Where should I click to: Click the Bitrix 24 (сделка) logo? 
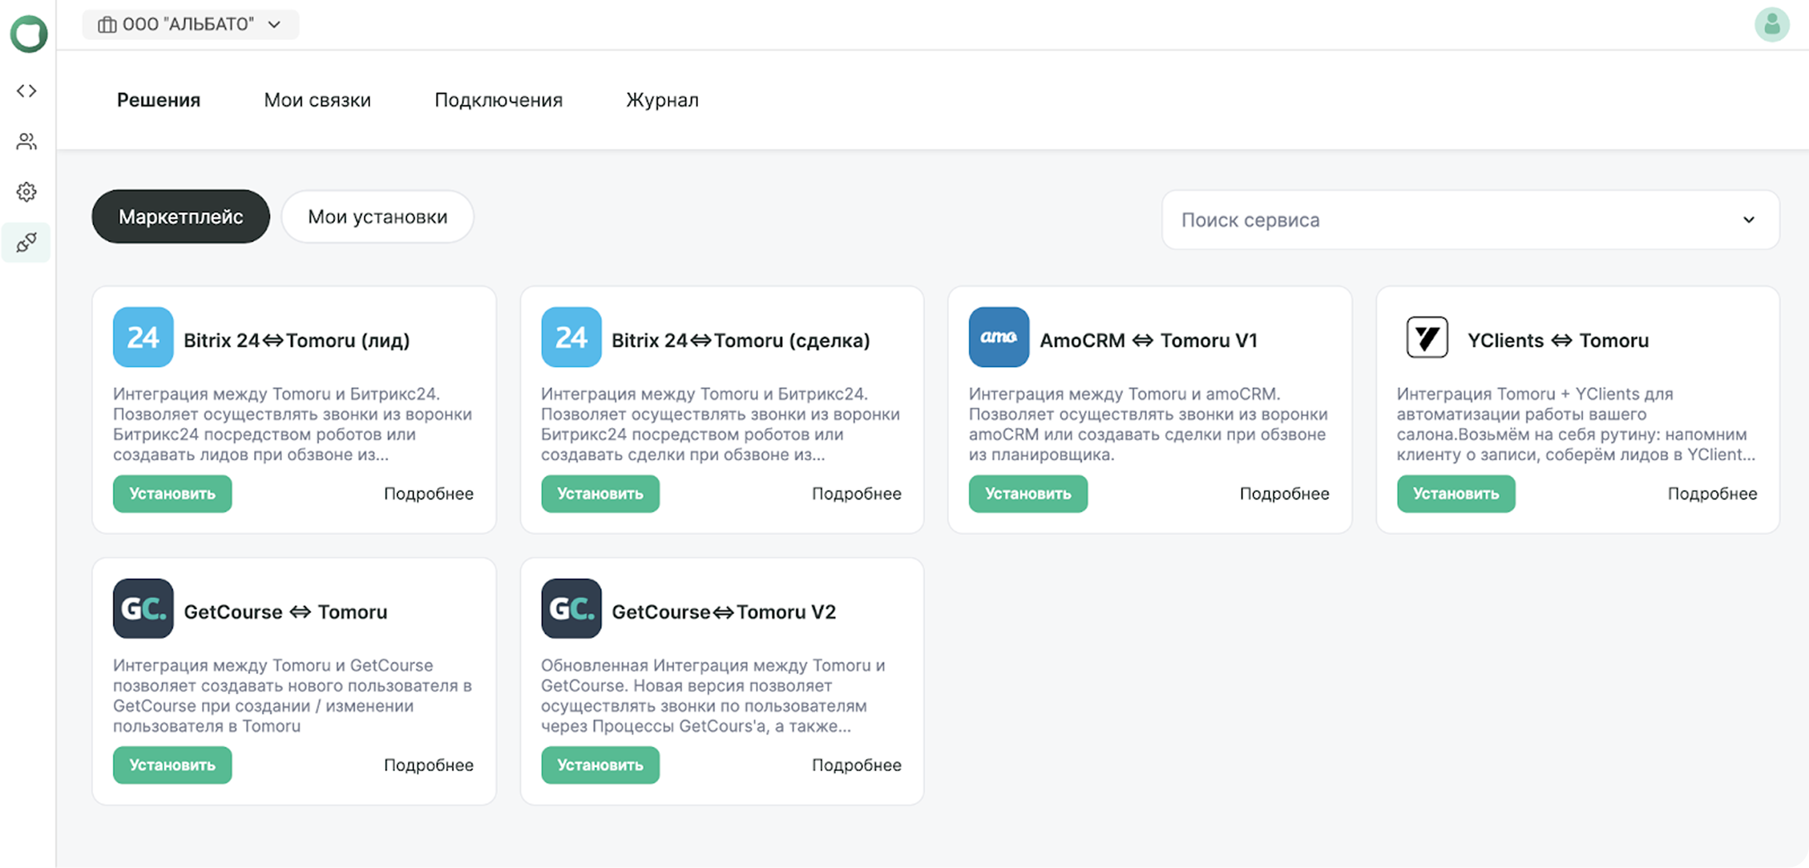571,337
